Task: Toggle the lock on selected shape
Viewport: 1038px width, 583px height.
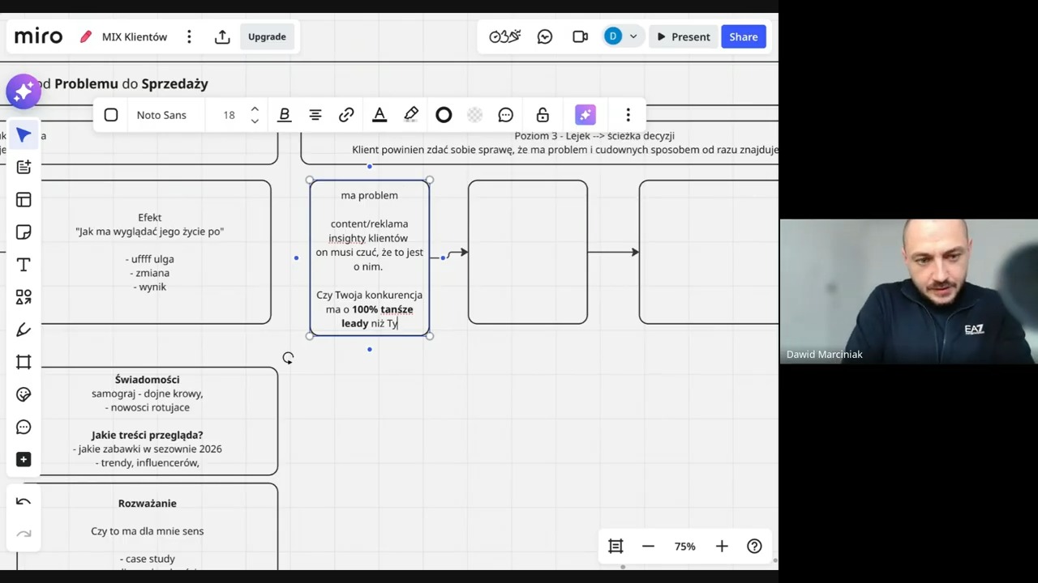Action: (543, 115)
